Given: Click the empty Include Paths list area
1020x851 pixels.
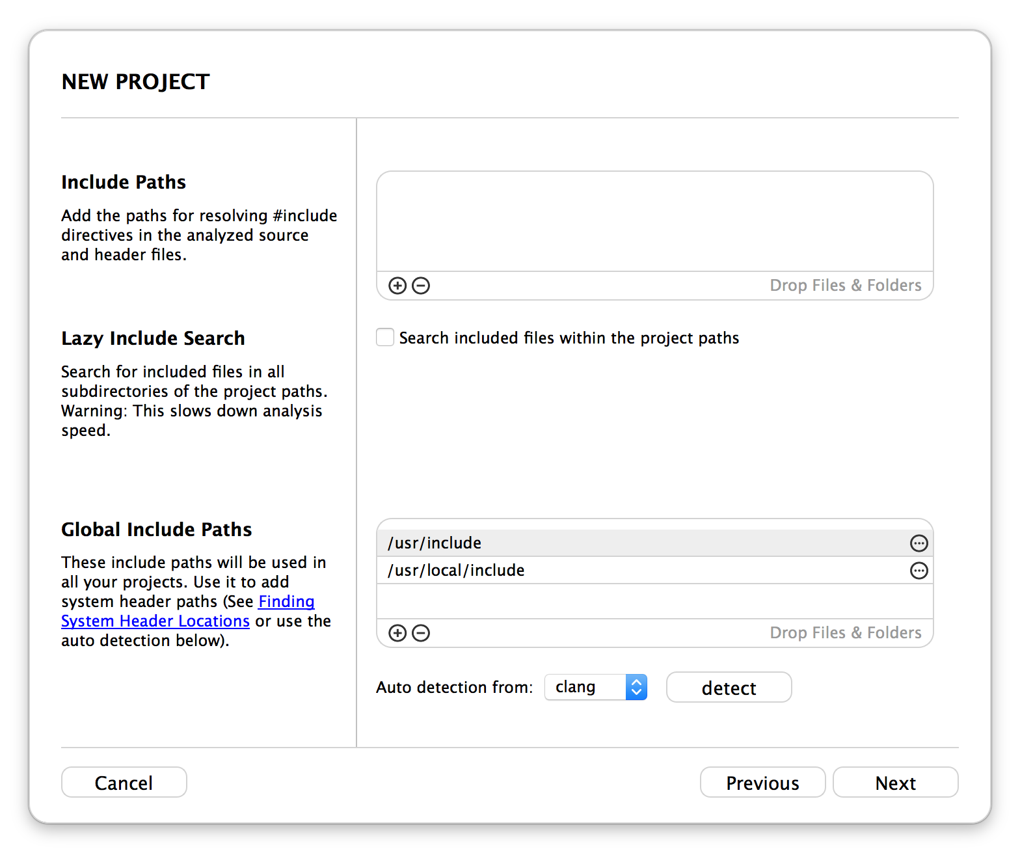Looking at the screenshot, I should coord(655,221).
